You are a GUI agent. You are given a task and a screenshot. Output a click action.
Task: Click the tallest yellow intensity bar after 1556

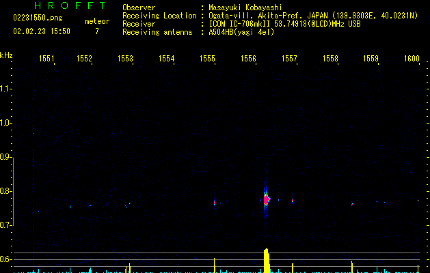click(x=267, y=261)
